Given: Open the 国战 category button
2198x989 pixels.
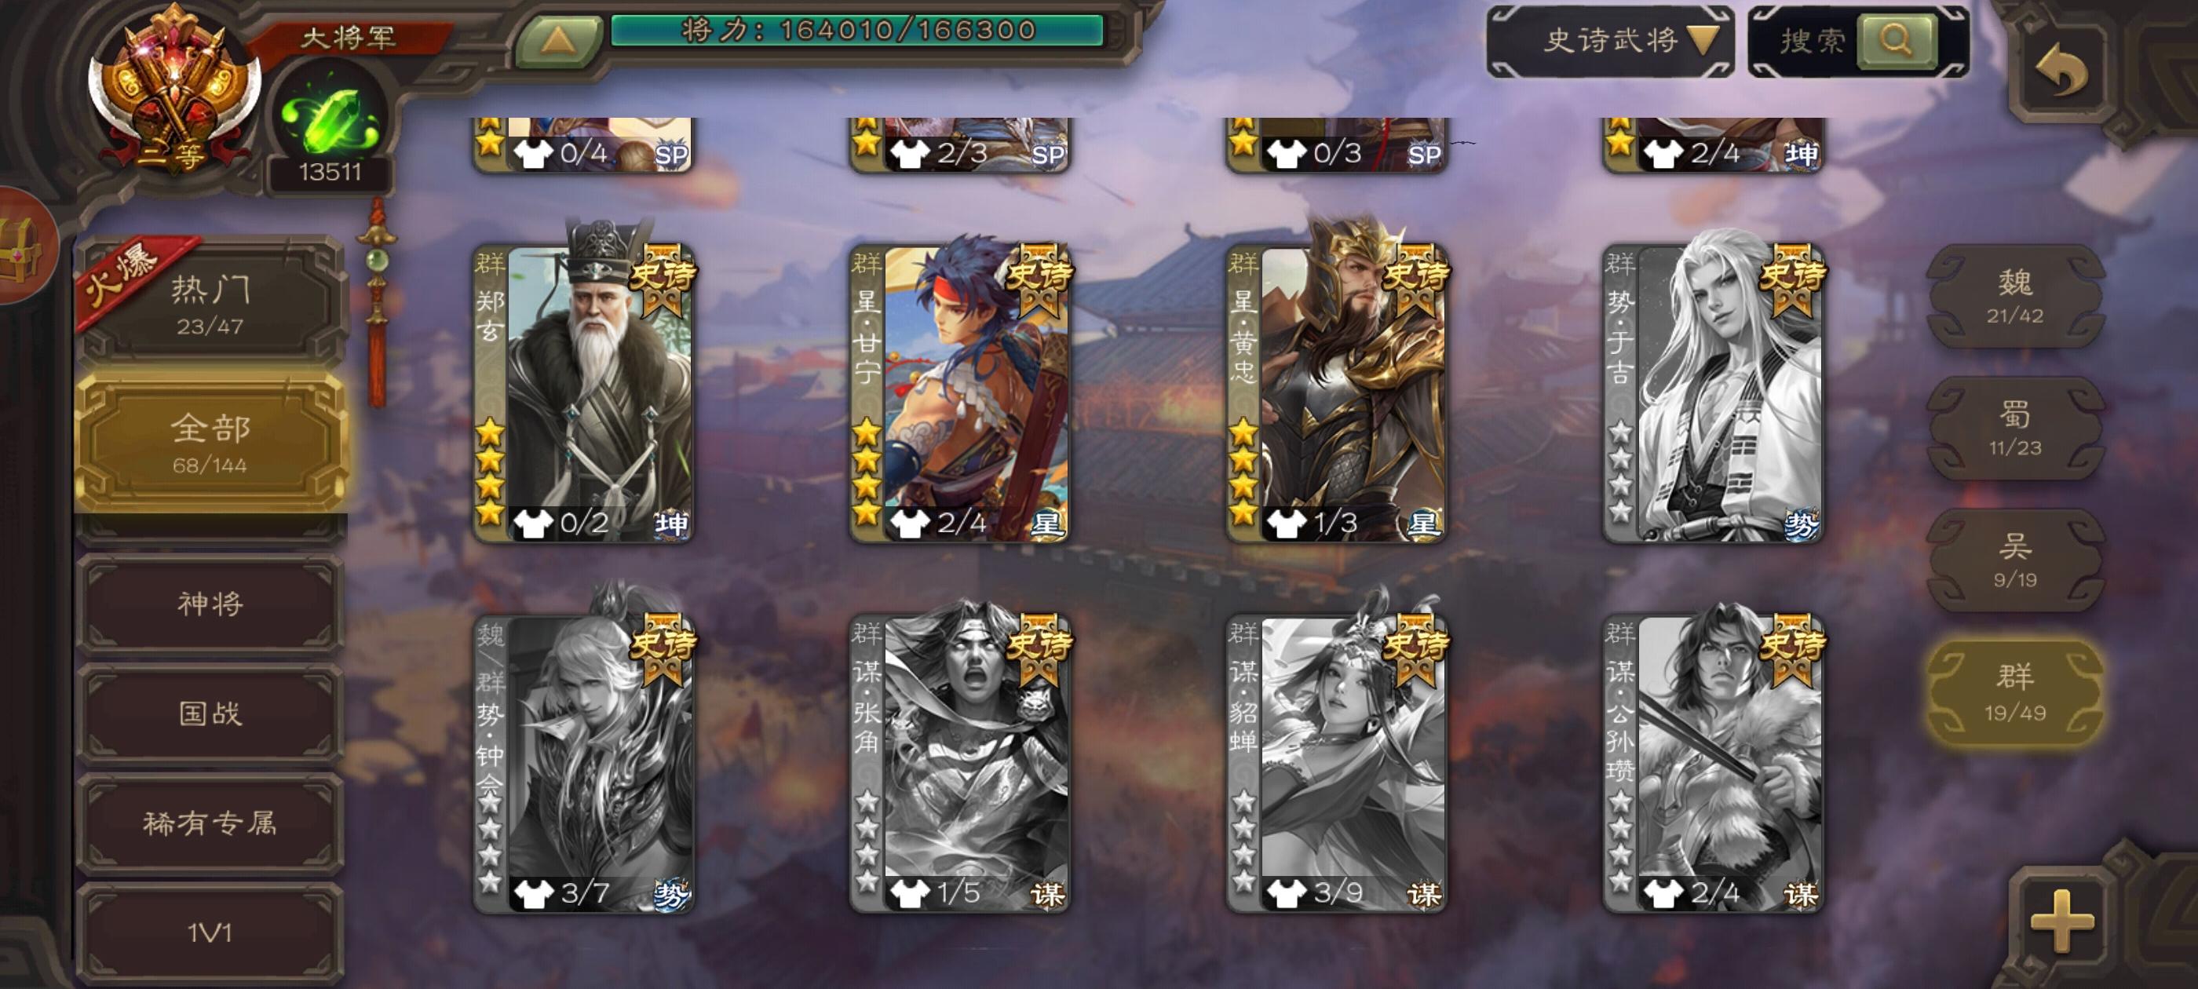Looking at the screenshot, I should click(210, 713).
